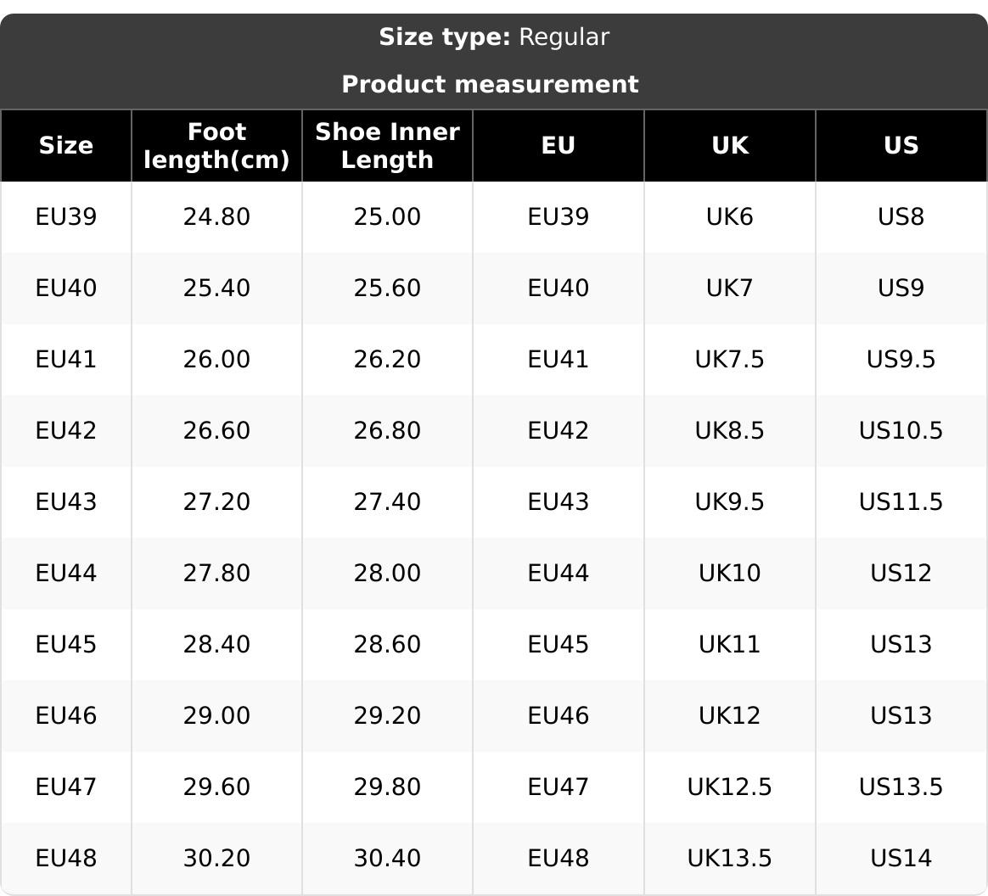Select foot length value 28.40
The width and height of the screenshot is (988, 896).
[216, 645]
